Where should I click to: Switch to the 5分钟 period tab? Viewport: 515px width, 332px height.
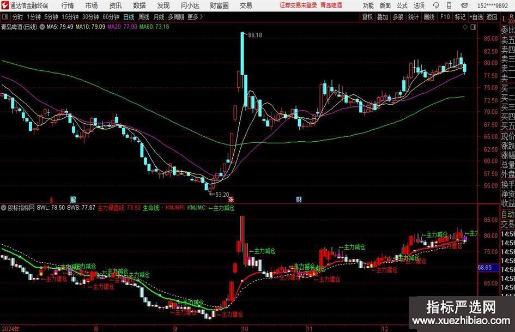coord(51,17)
